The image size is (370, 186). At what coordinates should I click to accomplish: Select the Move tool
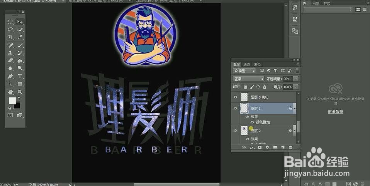coord(20,22)
